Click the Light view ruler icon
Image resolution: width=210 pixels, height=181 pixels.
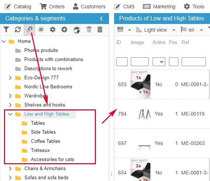point(139,29)
